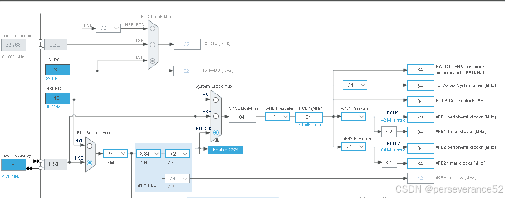Open the X 84 multiplier N dropdown
The image size is (505, 198).
click(x=148, y=154)
